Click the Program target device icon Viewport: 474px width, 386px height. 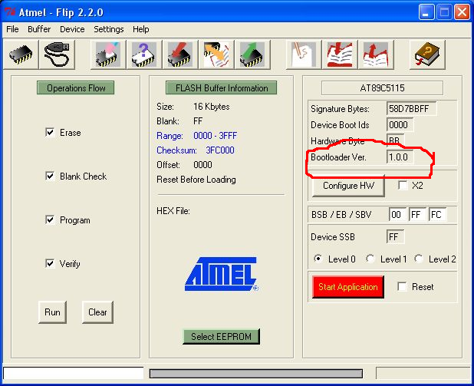pyautogui.click(x=180, y=54)
